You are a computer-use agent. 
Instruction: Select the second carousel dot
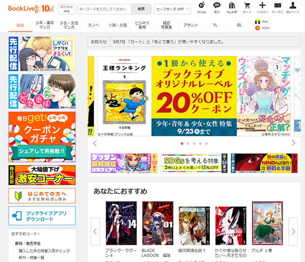point(188,144)
